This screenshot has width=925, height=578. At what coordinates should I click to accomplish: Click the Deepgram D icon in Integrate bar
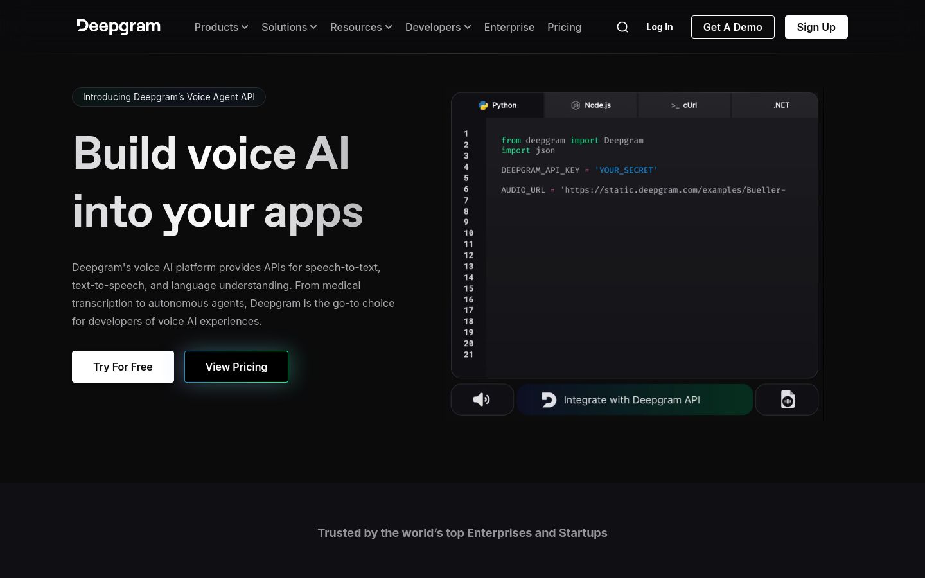click(549, 399)
